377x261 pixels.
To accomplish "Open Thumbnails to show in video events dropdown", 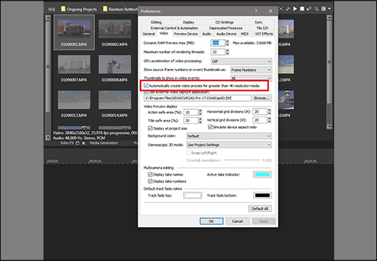I will click(x=251, y=78).
